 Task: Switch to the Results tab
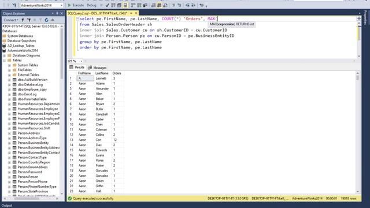pyautogui.click(x=77, y=68)
